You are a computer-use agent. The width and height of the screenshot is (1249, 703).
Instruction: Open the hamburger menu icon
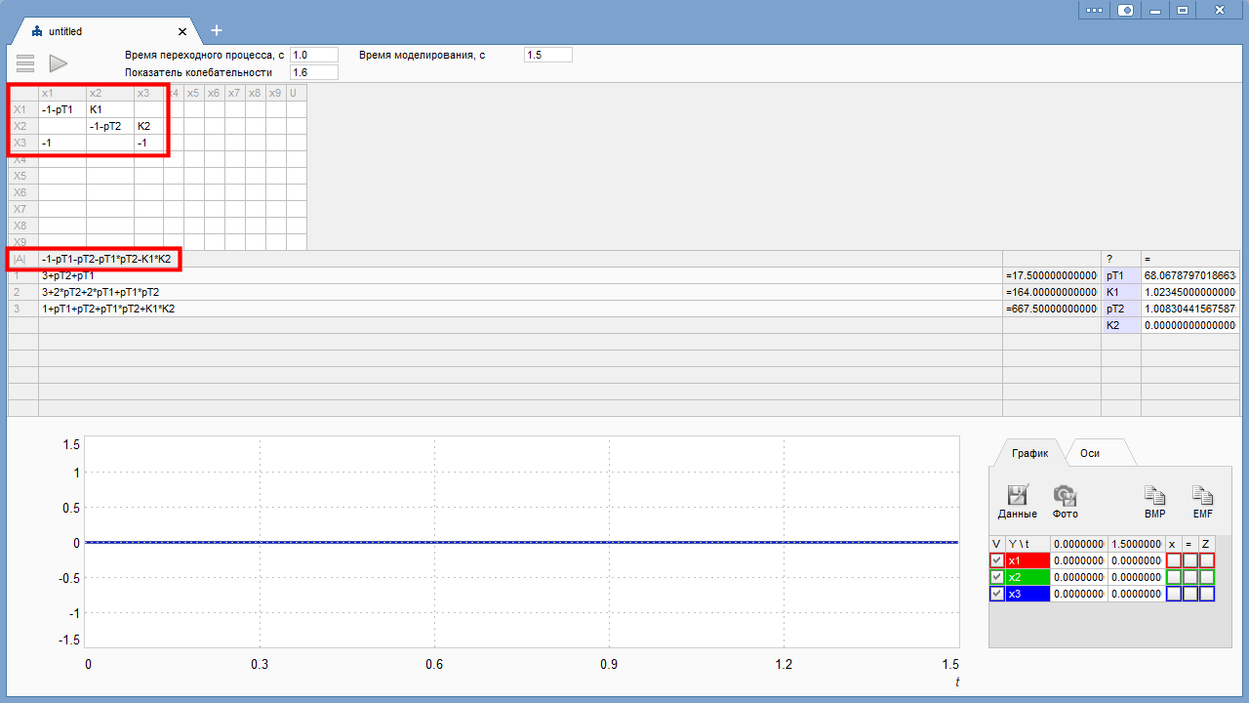(25, 63)
